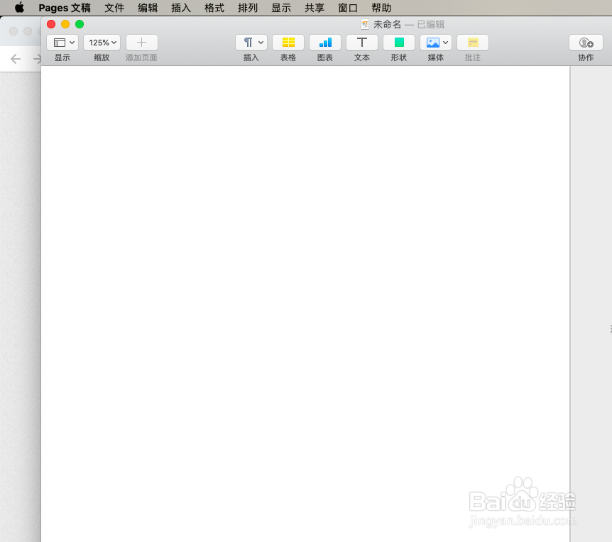Click the Comment (批注) sticky-note icon

[x=473, y=43]
